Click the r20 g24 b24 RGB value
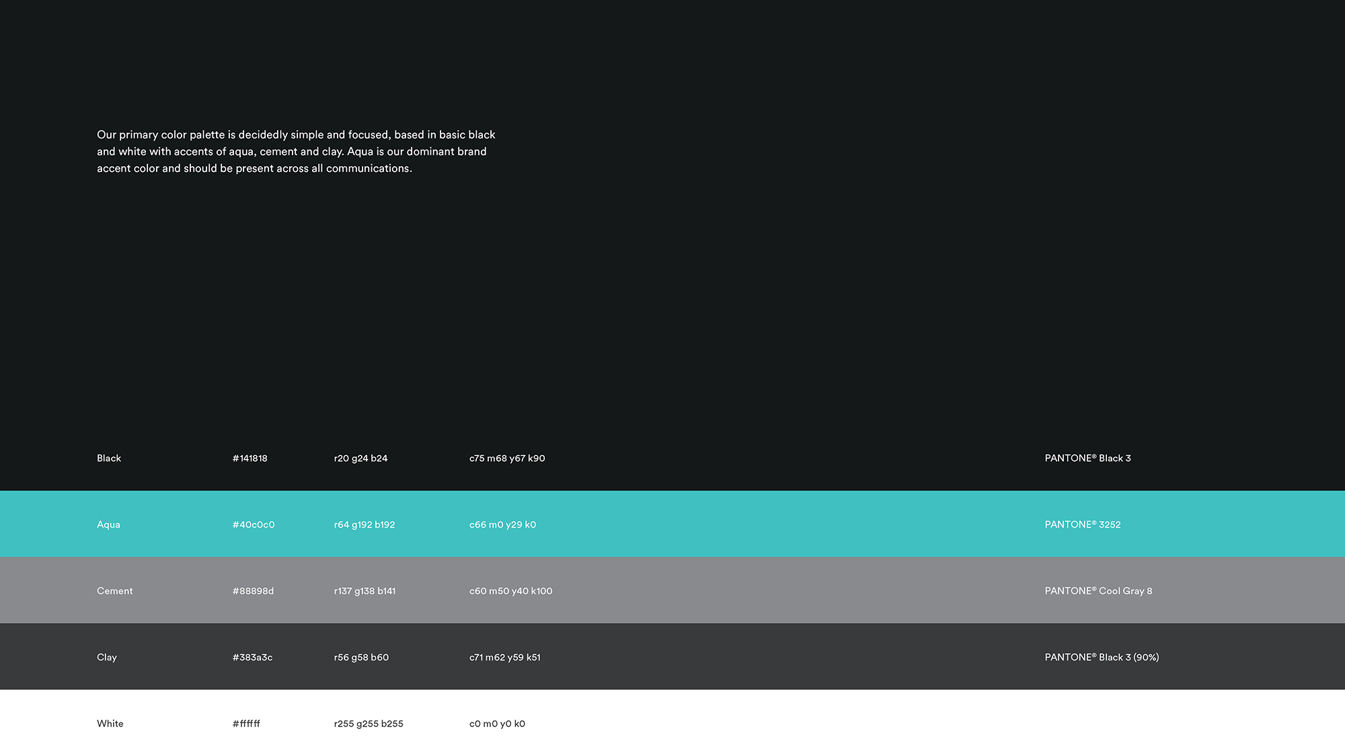Image resolution: width=1345 pixels, height=756 pixels. tap(360, 458)
